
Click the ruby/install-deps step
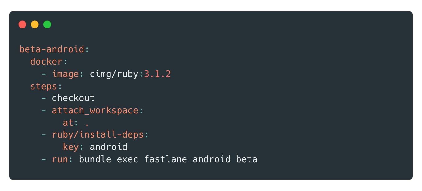pyautogui.click(x=98, y=135)
